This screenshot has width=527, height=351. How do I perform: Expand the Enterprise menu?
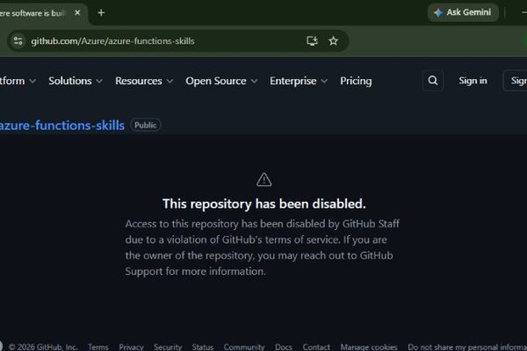298,81
